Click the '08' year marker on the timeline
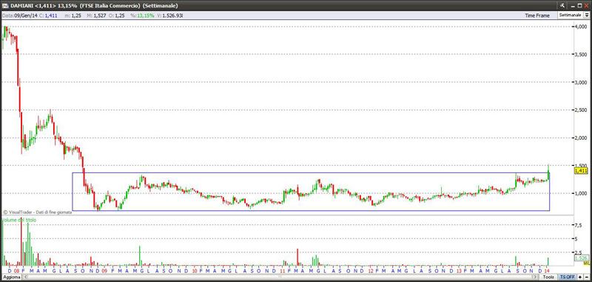The height and width of the screenshot is (282, 592). (x=16, y=271)
